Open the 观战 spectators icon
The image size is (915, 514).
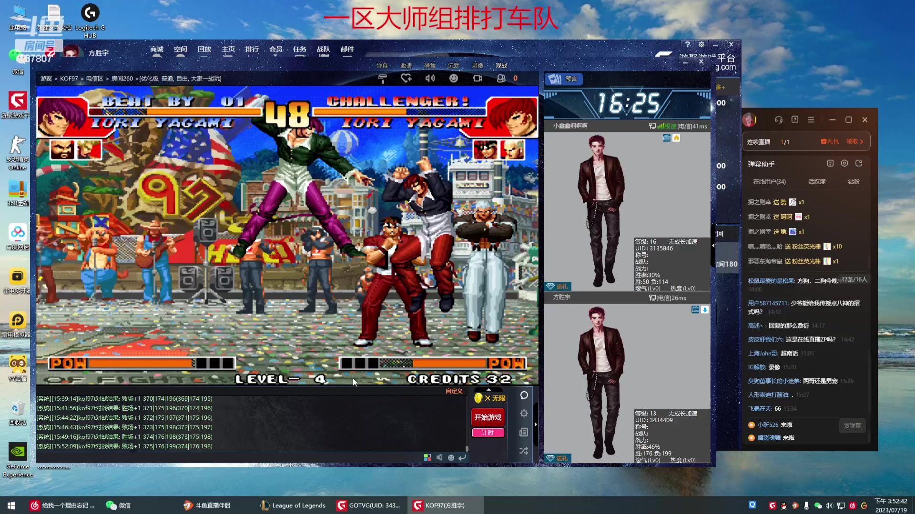click(x=501, y=79)
